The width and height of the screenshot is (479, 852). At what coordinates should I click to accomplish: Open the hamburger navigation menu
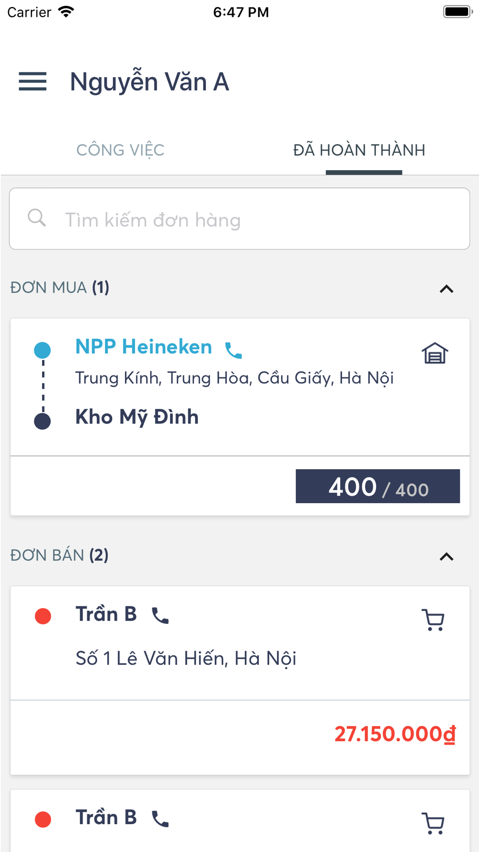pyautogui.click(x=33, y=81)
